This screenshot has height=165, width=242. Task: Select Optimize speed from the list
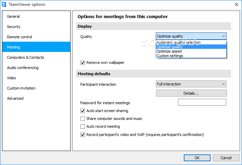pyautogui.click(x=191, y=51)
